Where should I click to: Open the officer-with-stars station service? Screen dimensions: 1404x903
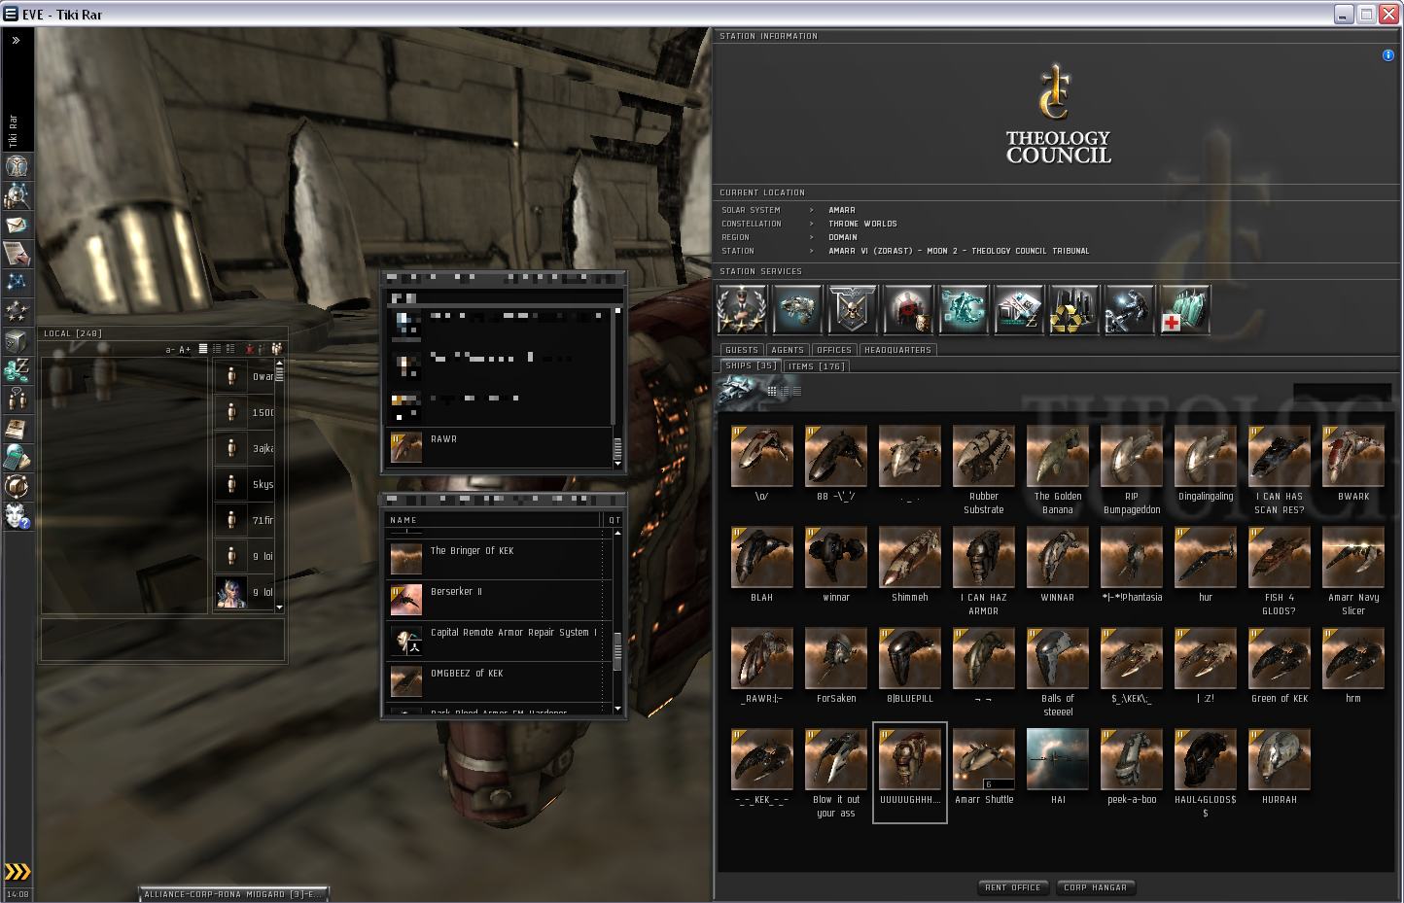tap(742, 310)
